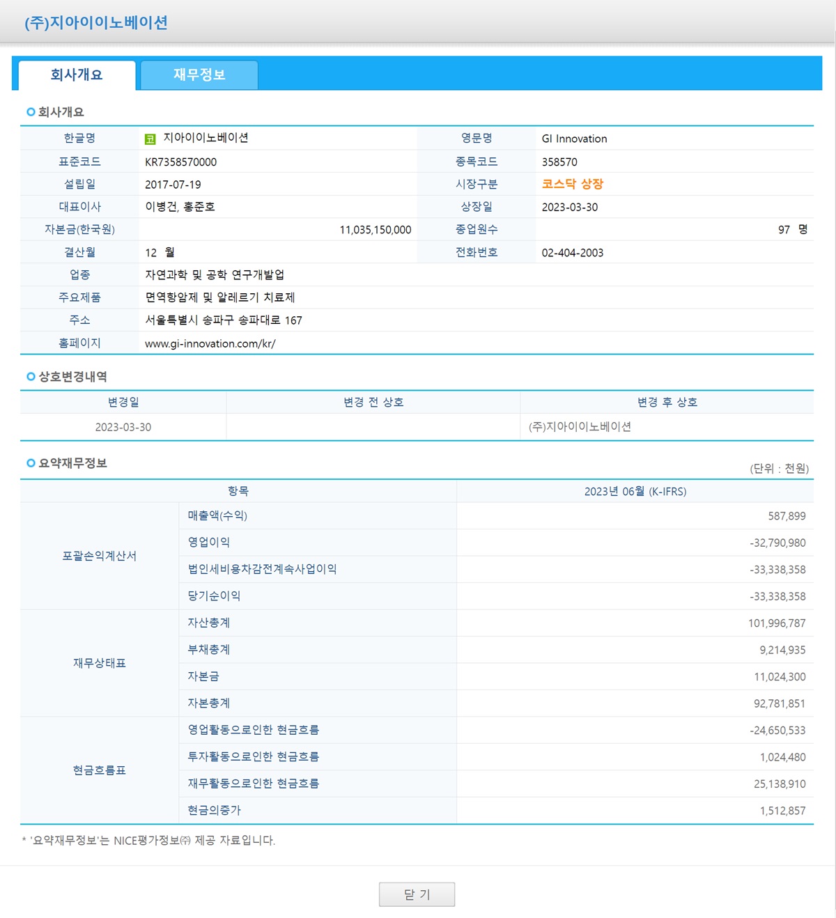Click the 현금의증가 value 1,512,857
The width and height of the screenshot is (836, 918).
click(782, 811)
